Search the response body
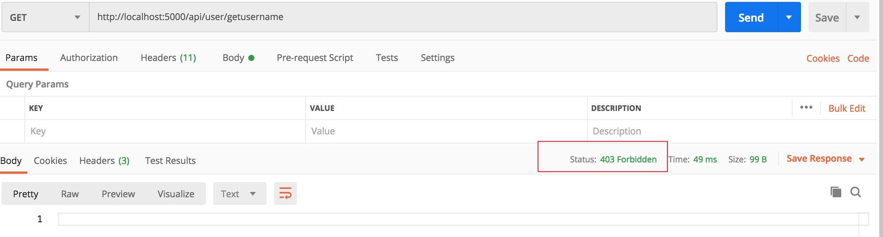 856,192
